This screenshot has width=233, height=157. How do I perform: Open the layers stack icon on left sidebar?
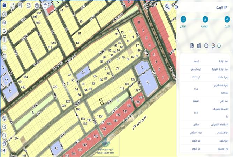(x=4, y=23)
